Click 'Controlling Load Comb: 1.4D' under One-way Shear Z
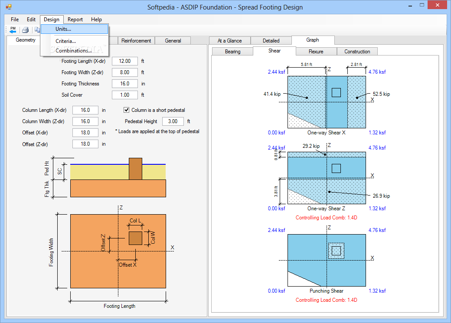Screen dimensions: 451x323 coord(327,218)
